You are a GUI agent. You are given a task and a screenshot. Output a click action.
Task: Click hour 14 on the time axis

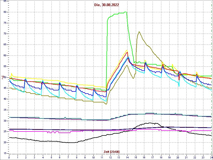(x=127, y=158)
